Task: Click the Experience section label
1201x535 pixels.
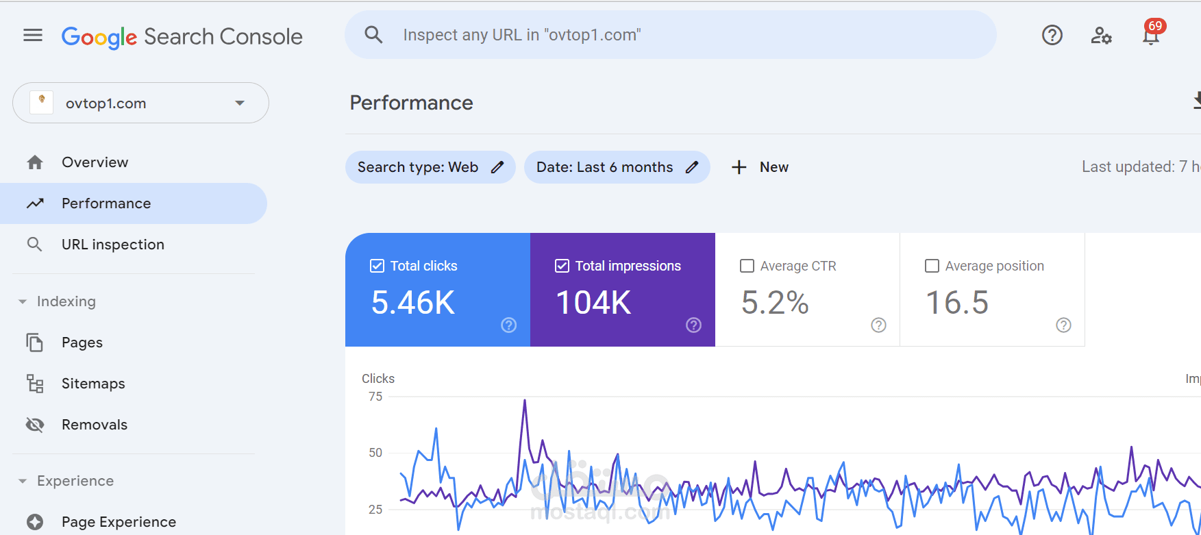Action: point(75,481)
